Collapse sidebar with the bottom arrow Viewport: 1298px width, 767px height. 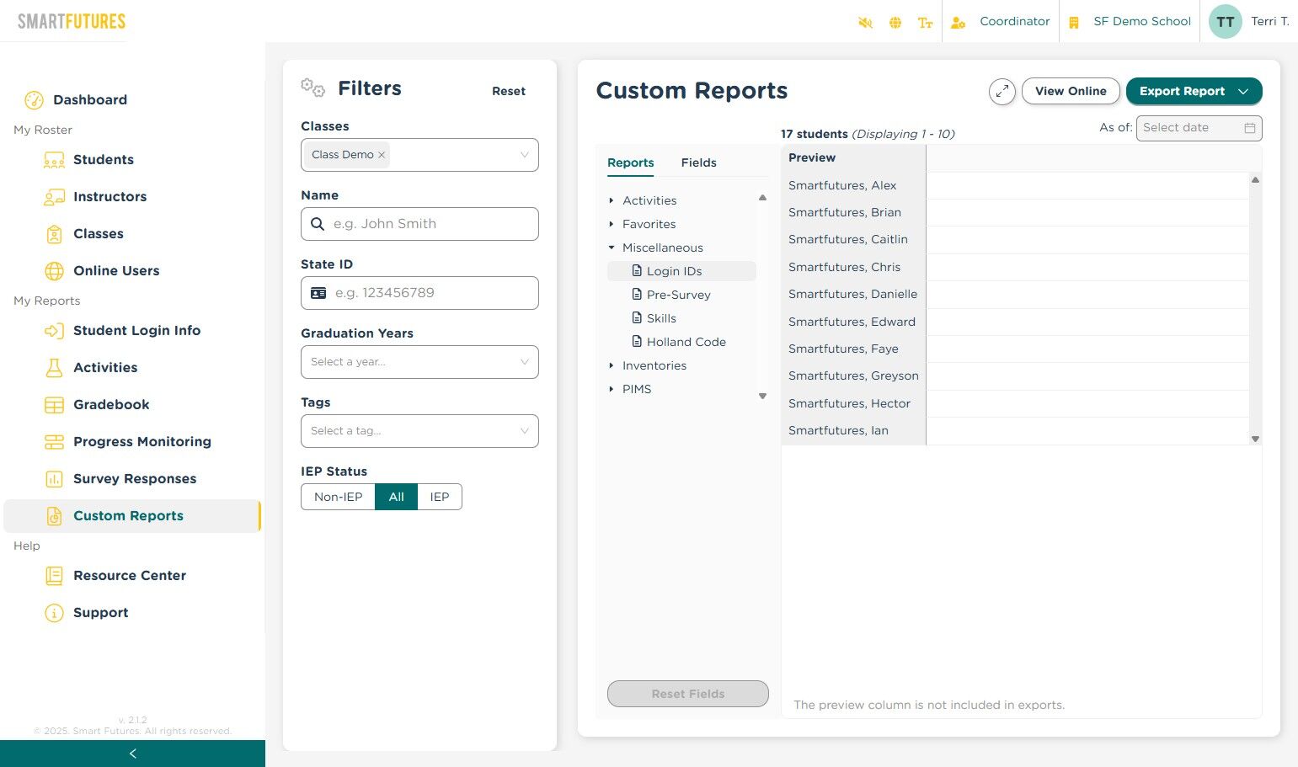pos(132,754)
